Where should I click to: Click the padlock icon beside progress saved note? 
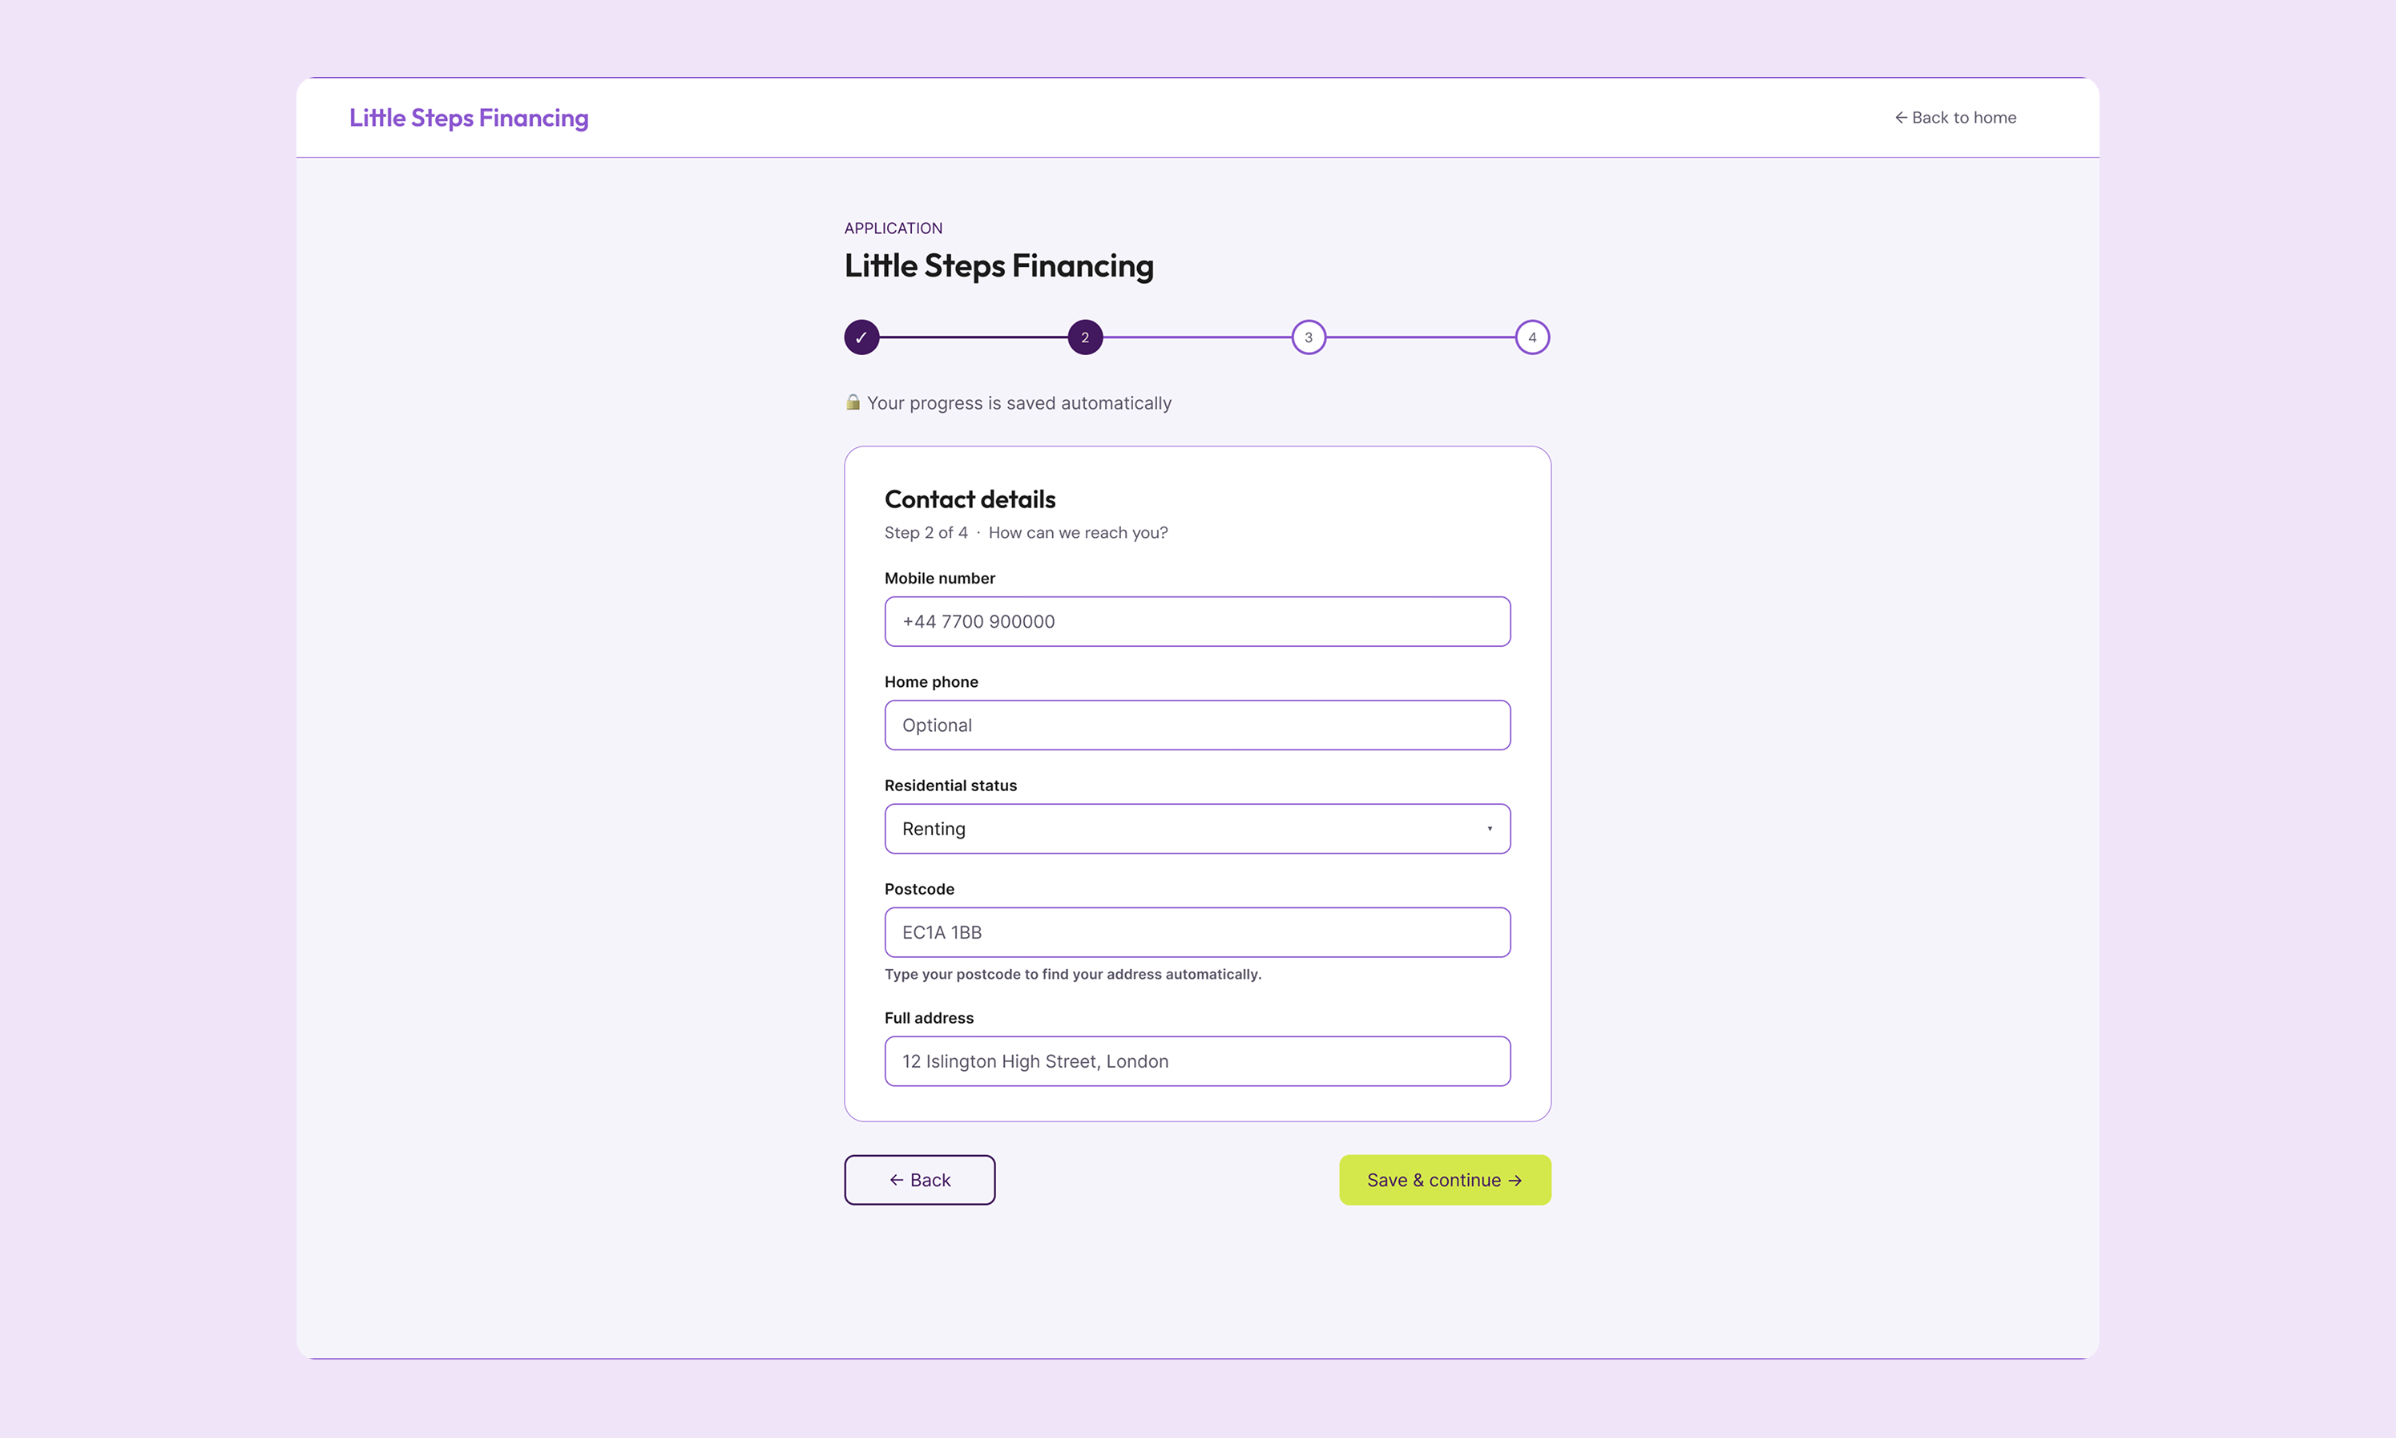pyautogui.click(x=853, y=402)
